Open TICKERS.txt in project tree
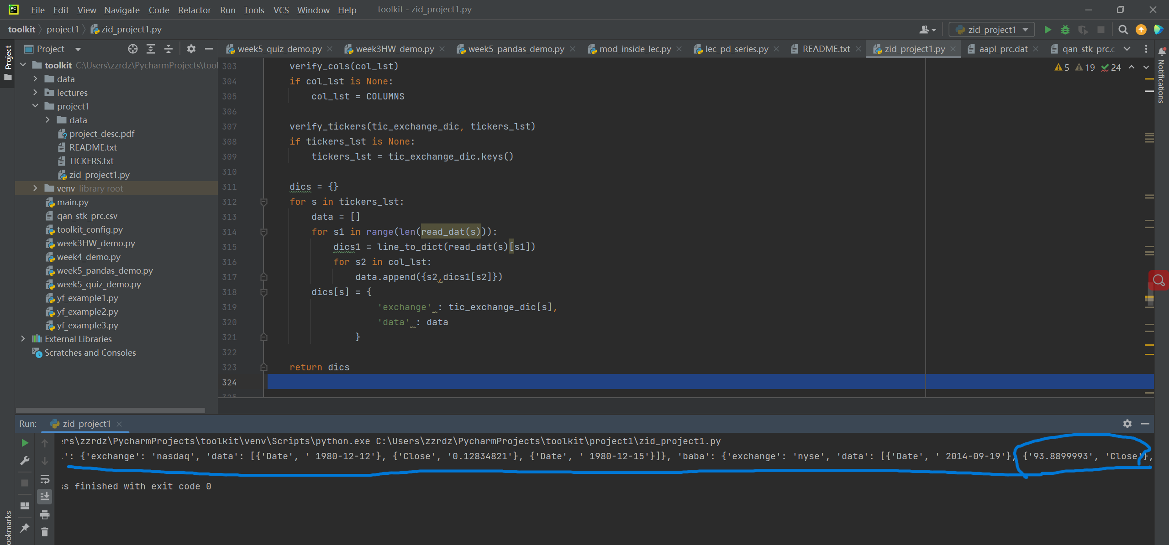The width and height of the screenshot is (1169, 545). point(91,161)
